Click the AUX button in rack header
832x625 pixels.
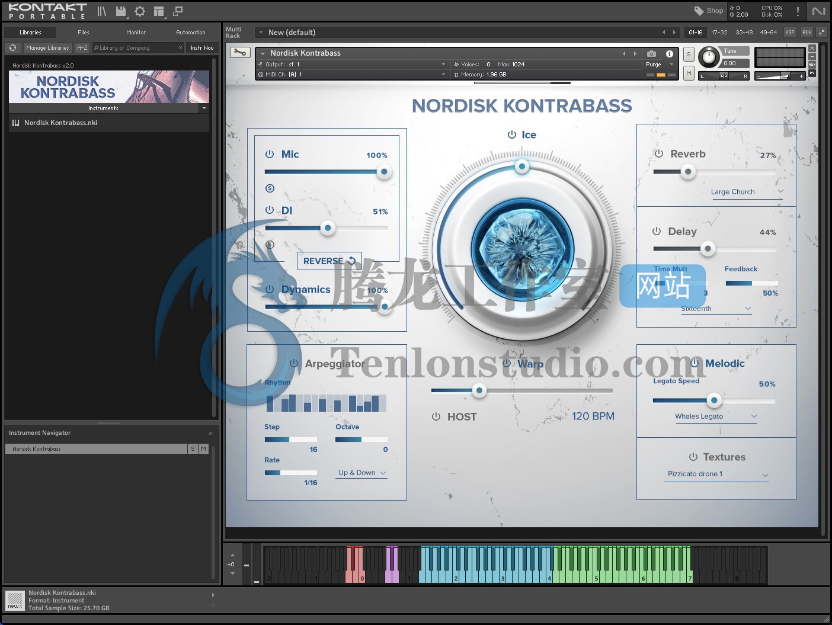click(807, 33)
